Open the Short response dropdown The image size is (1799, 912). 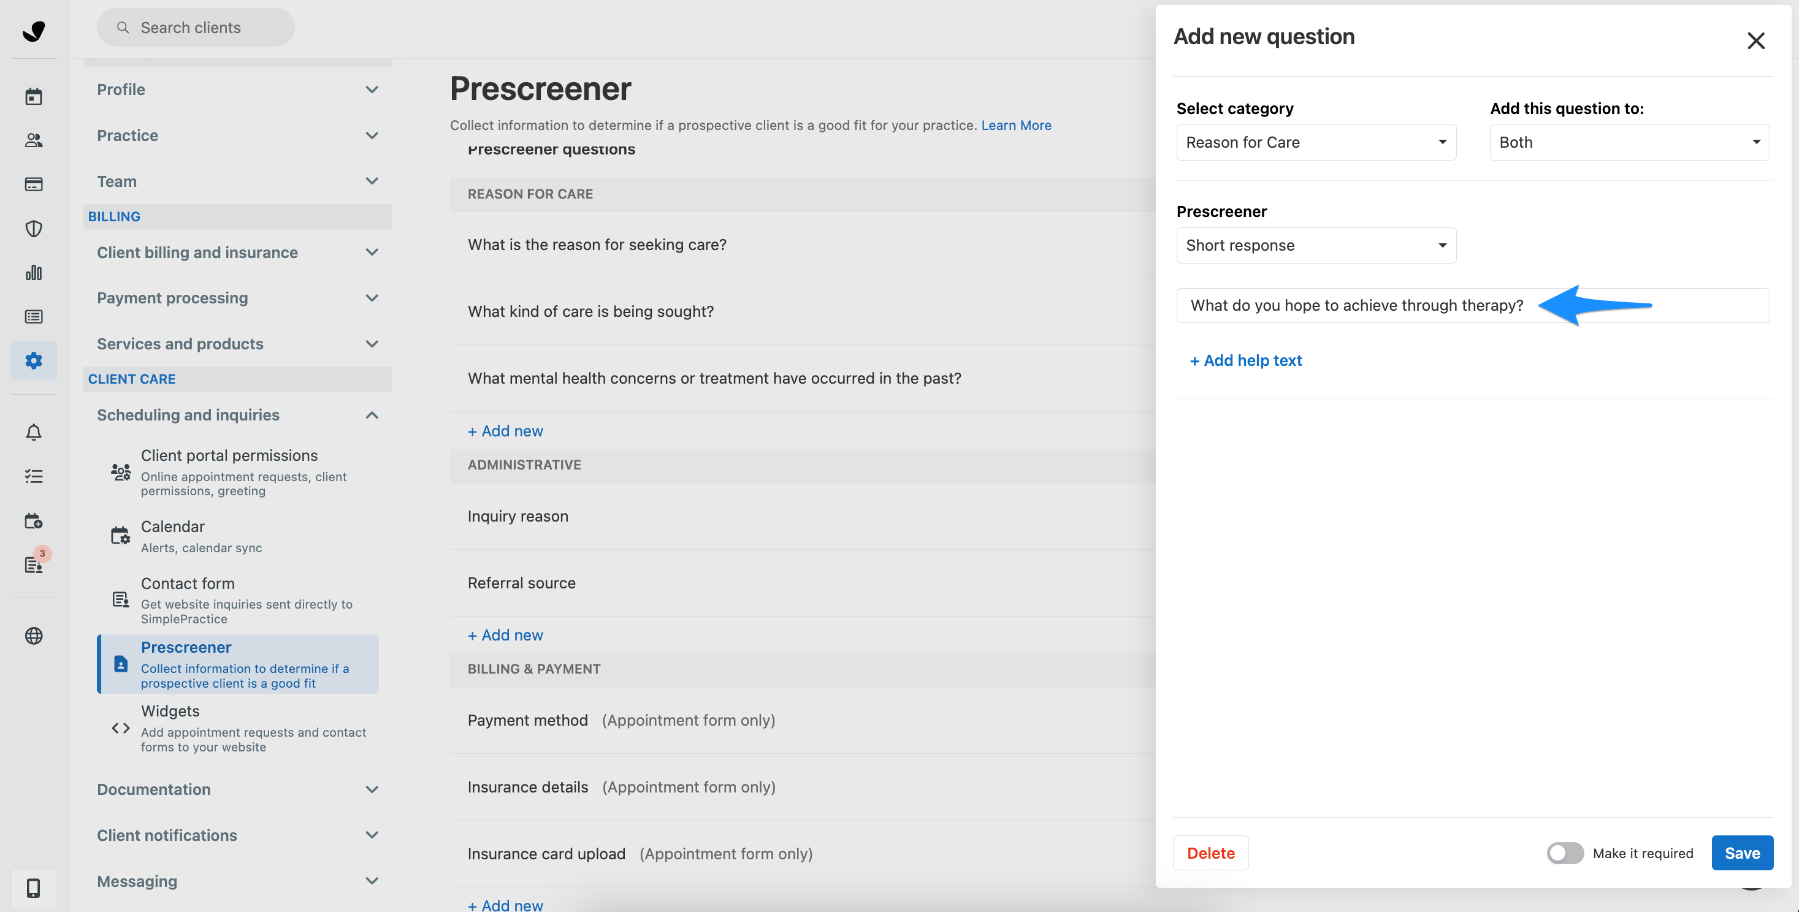coord(1316,245)
